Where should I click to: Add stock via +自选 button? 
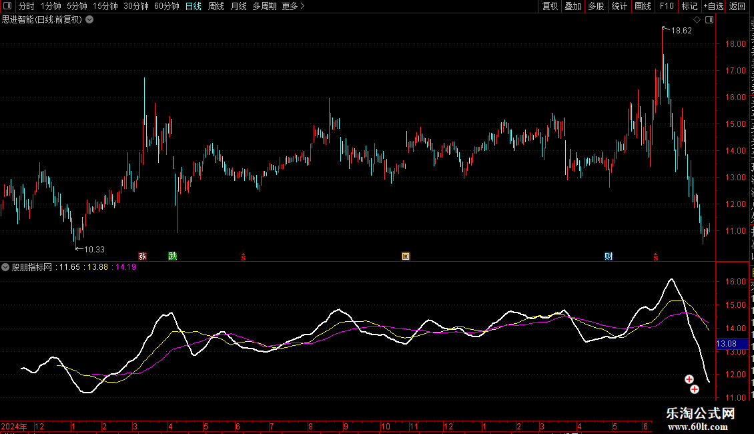coord(713,6)
